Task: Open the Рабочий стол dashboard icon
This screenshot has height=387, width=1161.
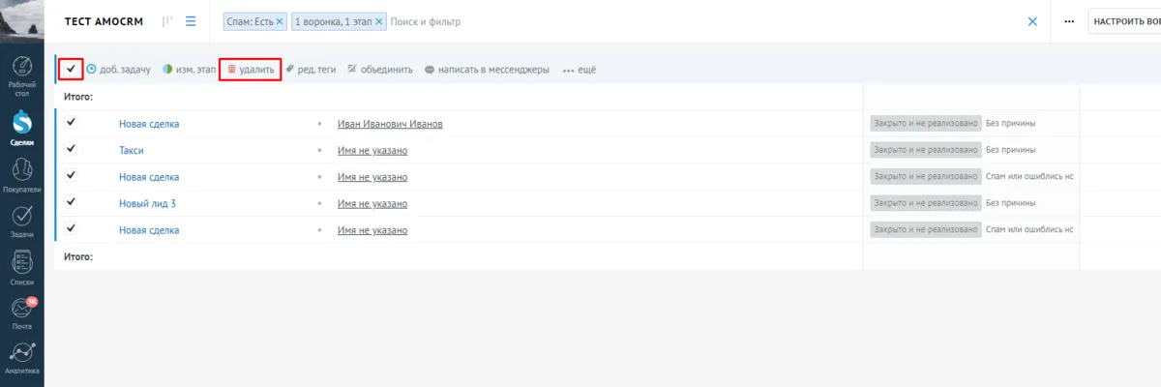Action: coord(21,77)
